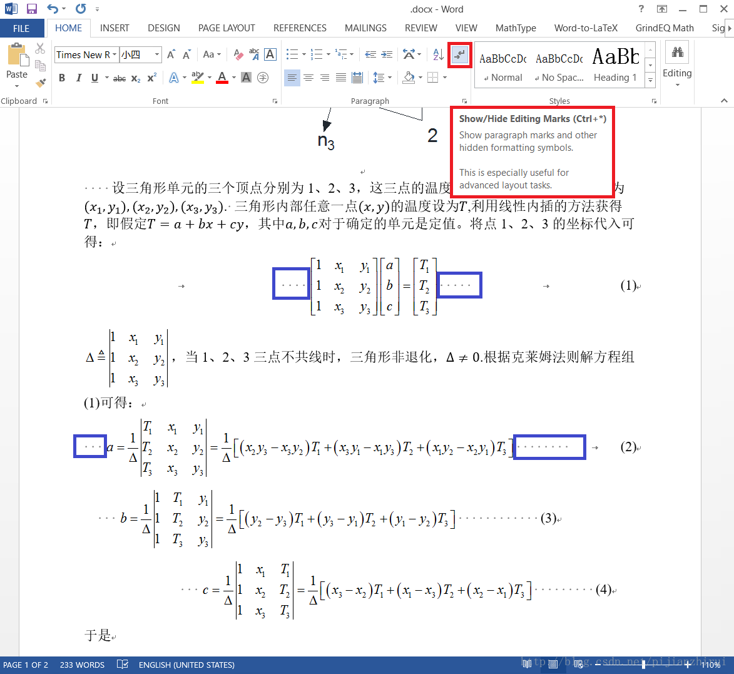Switch to the PAGE LAYOUT tab
The image size is (734, 674).
tap(227, 28)
